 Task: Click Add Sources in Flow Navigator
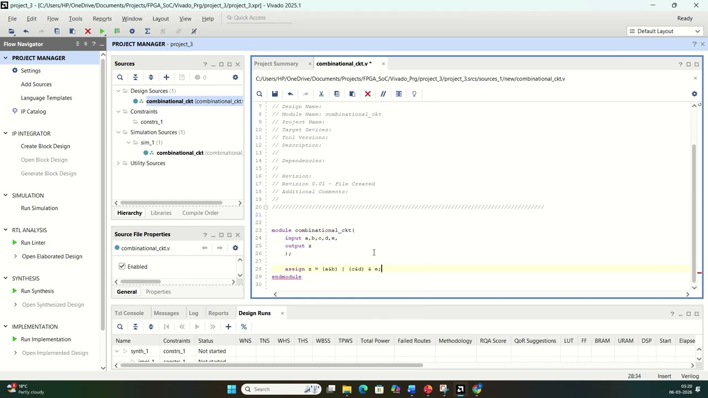[36, 85]
